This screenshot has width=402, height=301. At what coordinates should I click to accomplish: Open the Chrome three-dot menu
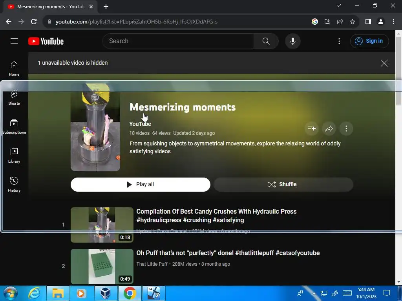point(393,22)
